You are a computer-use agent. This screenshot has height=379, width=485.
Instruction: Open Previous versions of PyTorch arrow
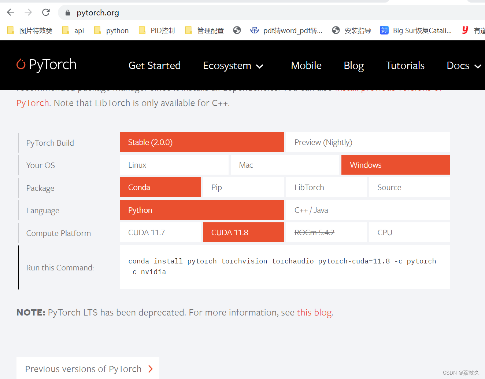(150, 369)
